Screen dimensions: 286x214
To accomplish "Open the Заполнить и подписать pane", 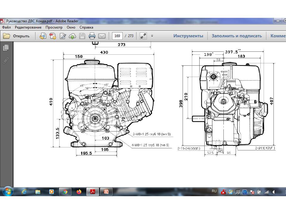I will point(237,36).
